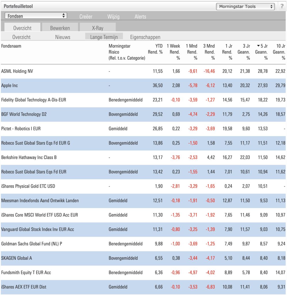
Task: Open ASML Holding NV fund link
Action: 17,71
